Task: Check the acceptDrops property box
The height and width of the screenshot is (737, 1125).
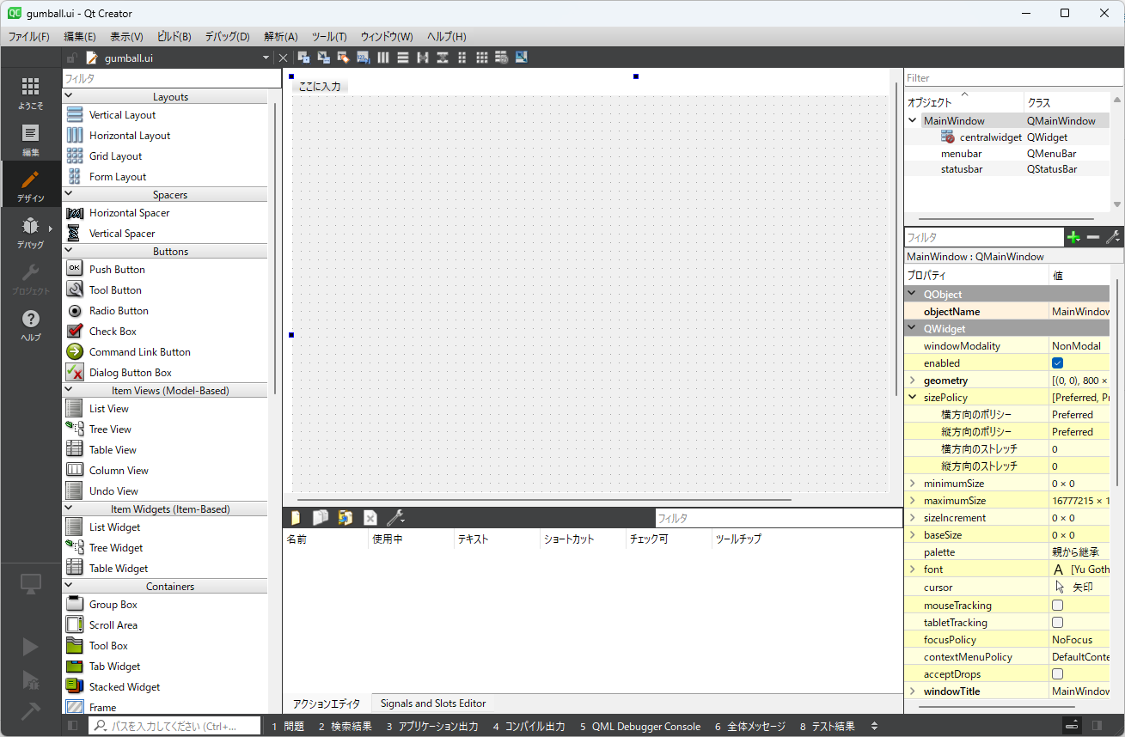Action: pos(1057,674)
